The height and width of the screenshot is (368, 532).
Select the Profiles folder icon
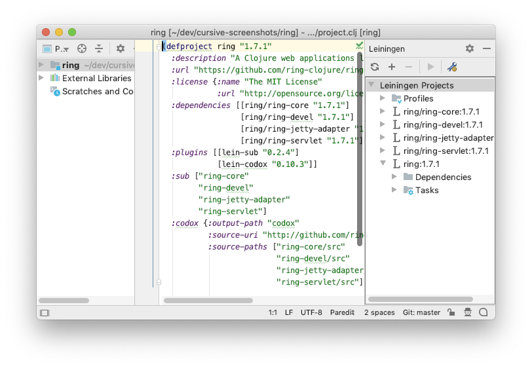[x=396, y=99]
